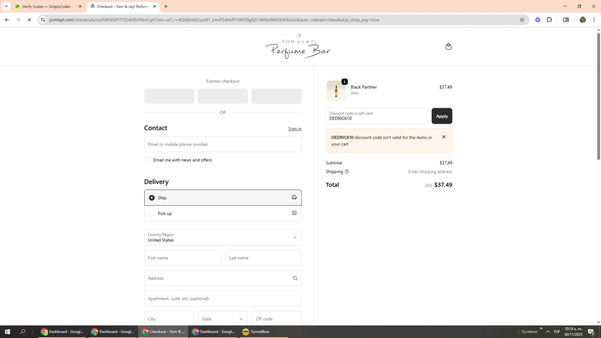Click the shipping info question mark icon
The width and height of the screenshot is (601, 338).
(347, 171)
